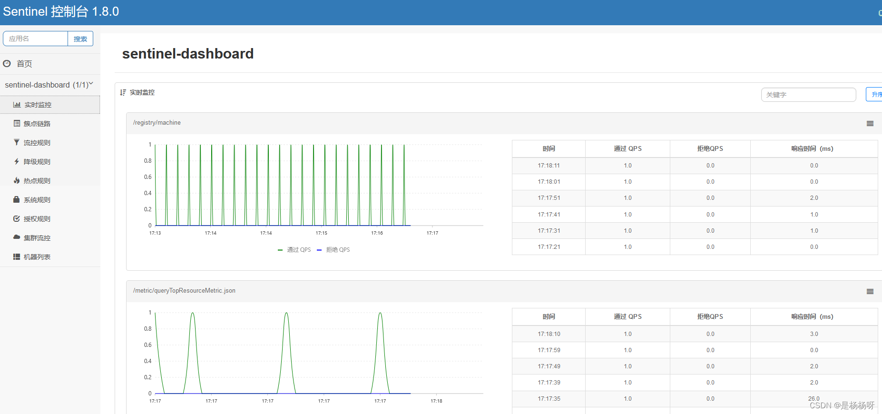Focus the 应用名 app name search field
This screenshot has height=414, width=882.
pos(36,39)
